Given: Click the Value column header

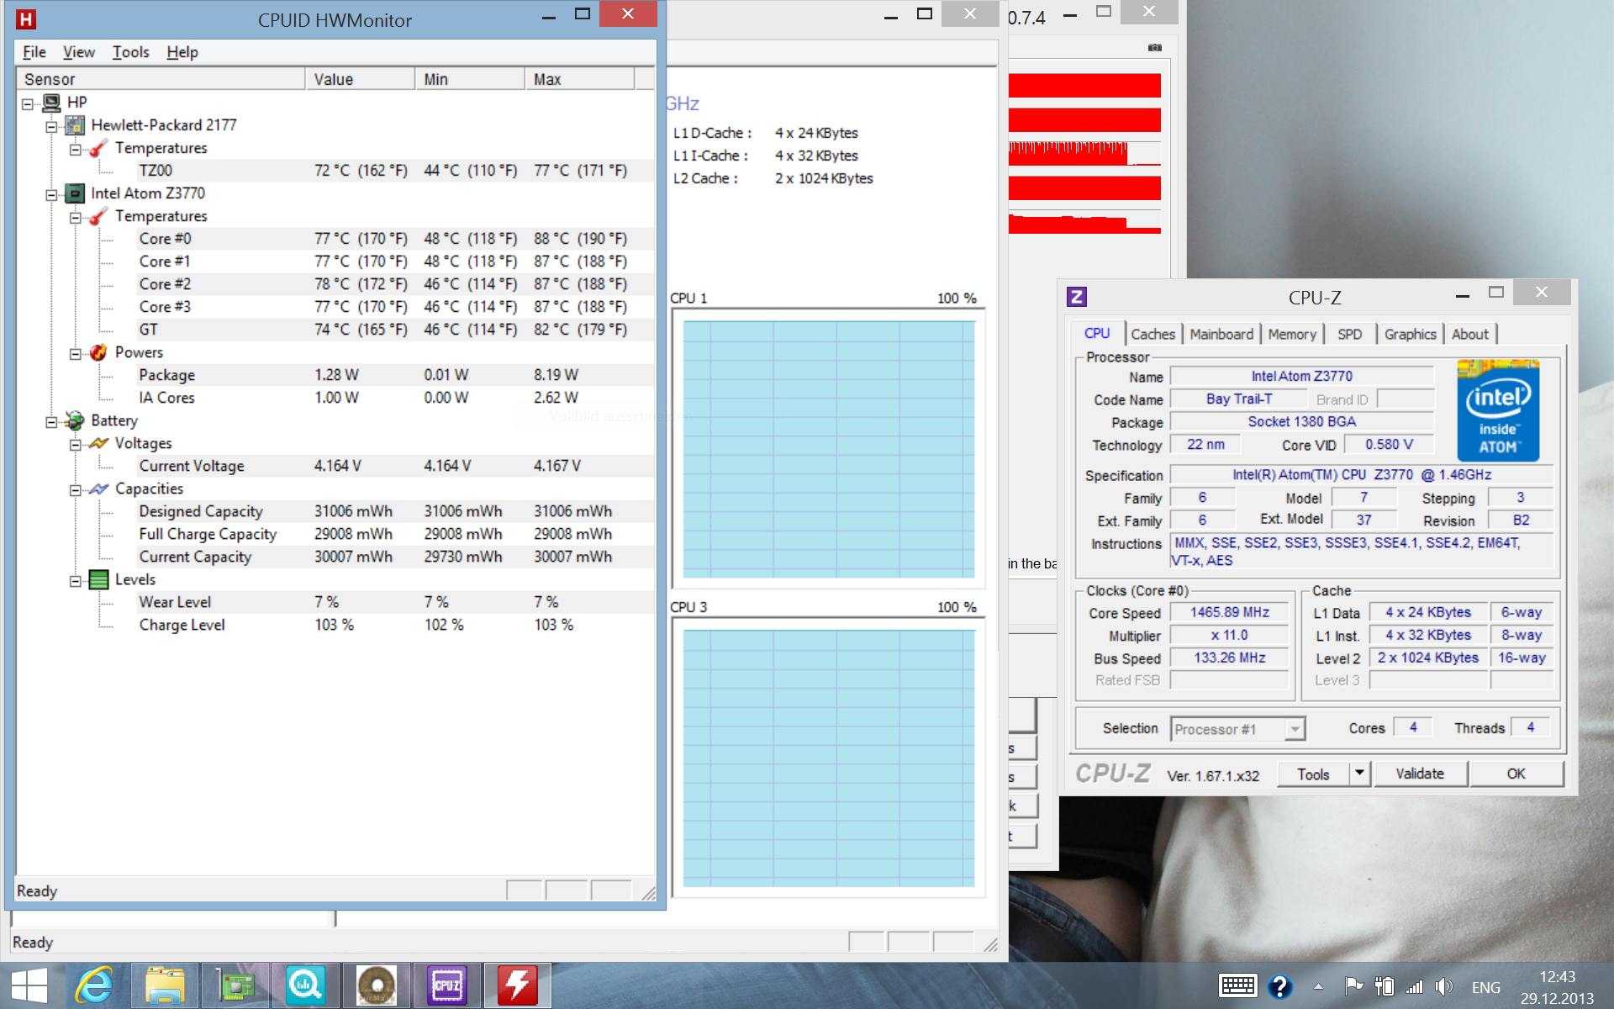Looking at the screenshot, I should pyautogui.click(x=360, y=79).
